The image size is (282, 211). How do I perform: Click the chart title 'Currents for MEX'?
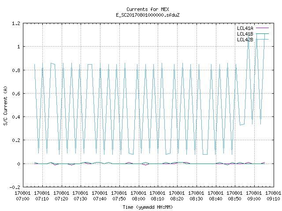[148, 9]
